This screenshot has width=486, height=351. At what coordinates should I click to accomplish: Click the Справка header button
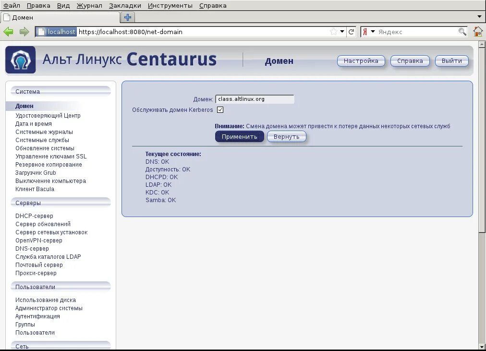click(x=410, y=61)
